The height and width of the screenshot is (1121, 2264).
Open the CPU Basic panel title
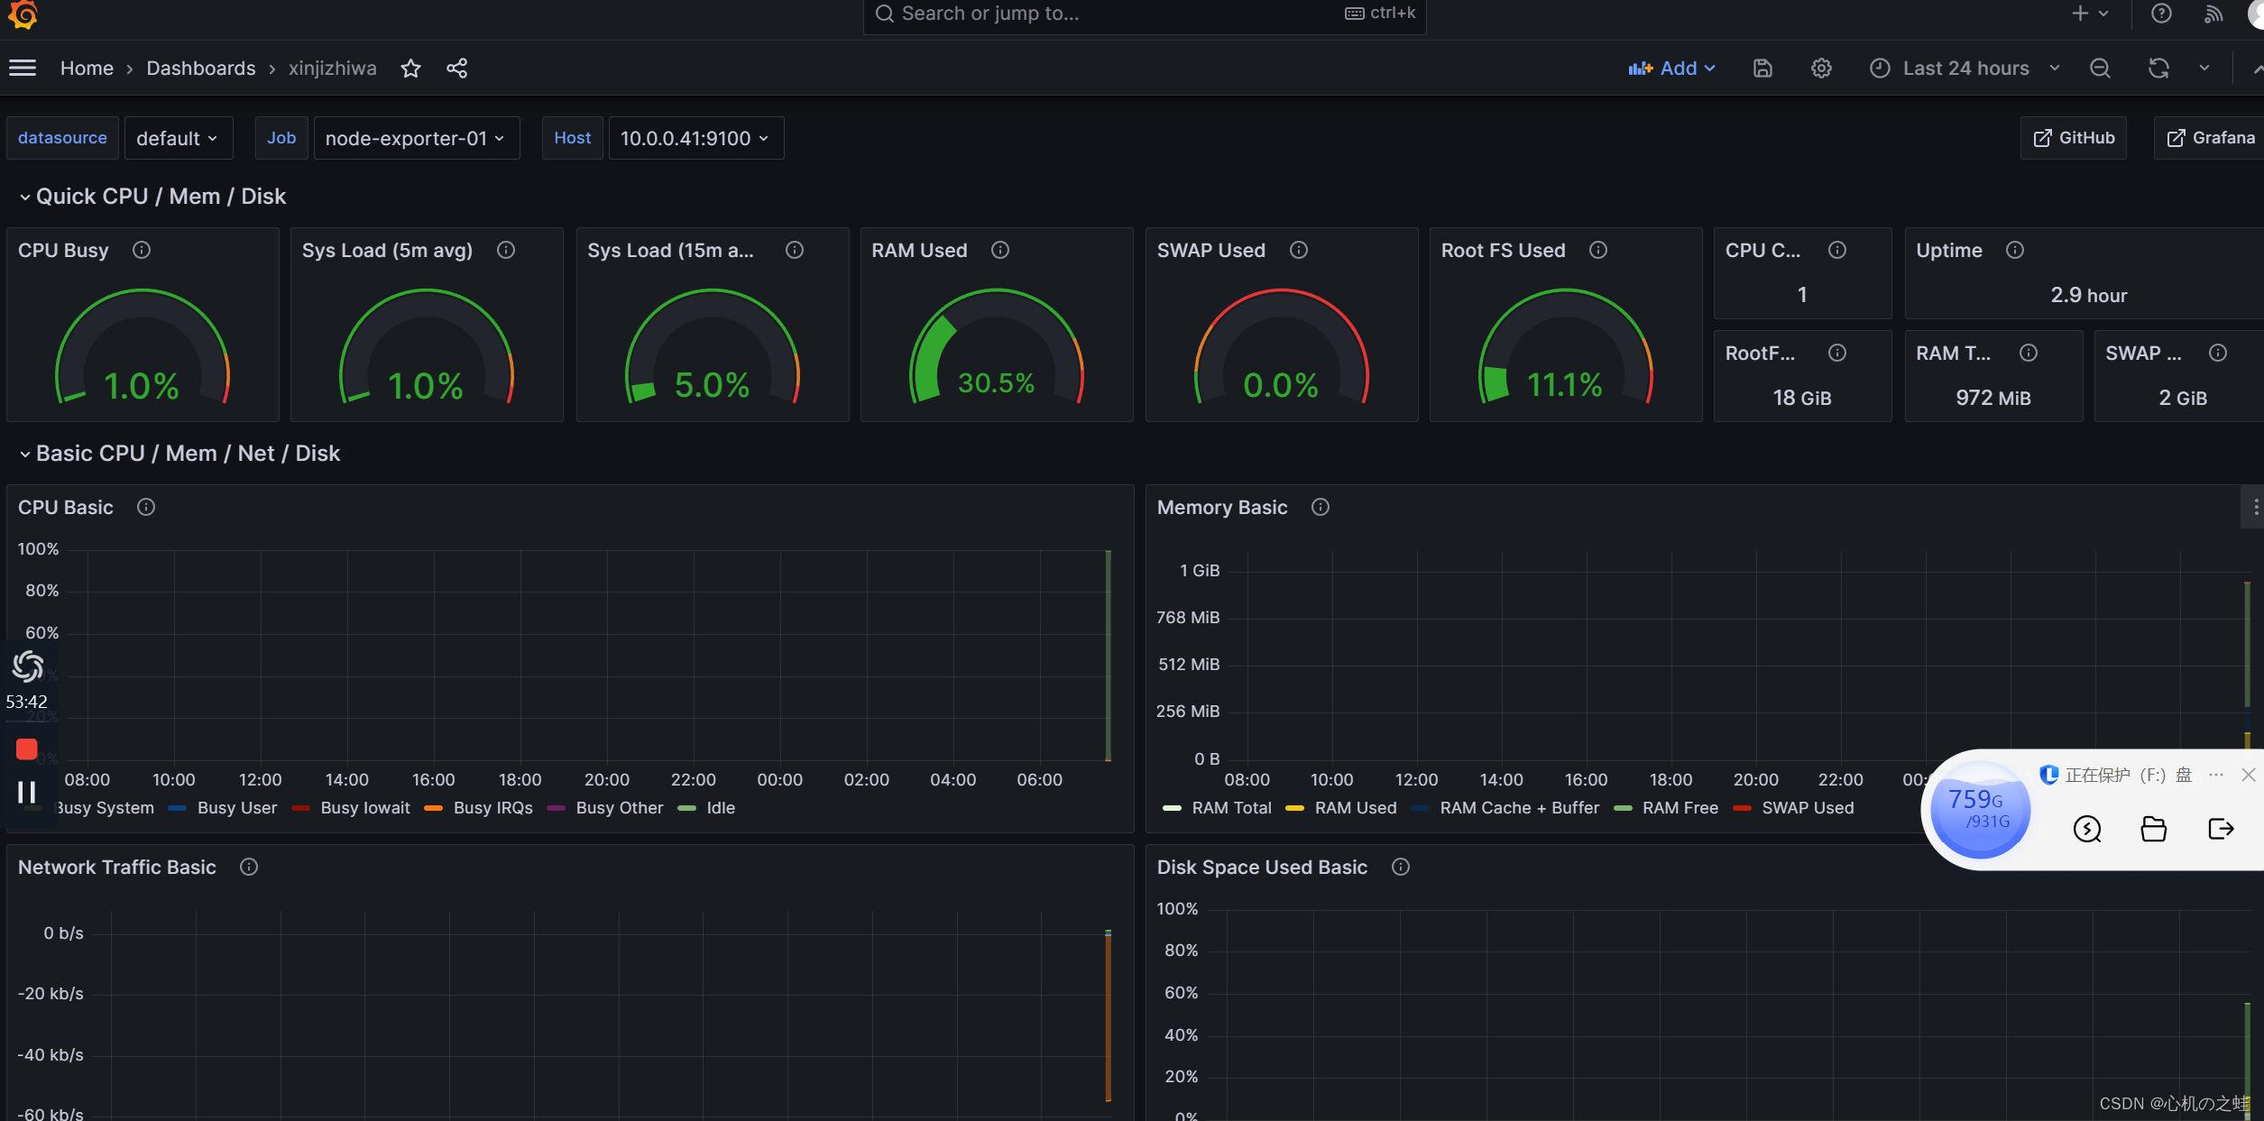(x=66, y=507)
